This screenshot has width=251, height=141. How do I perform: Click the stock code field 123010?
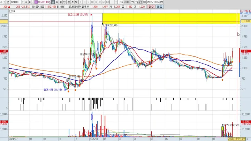(16, 2)
